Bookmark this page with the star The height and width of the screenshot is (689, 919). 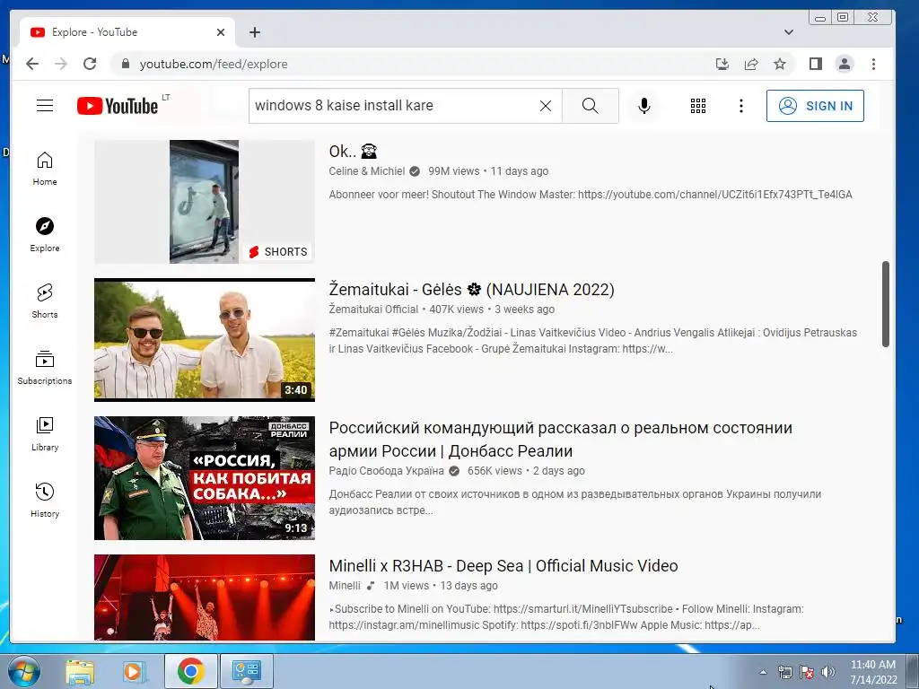(780, 64)
